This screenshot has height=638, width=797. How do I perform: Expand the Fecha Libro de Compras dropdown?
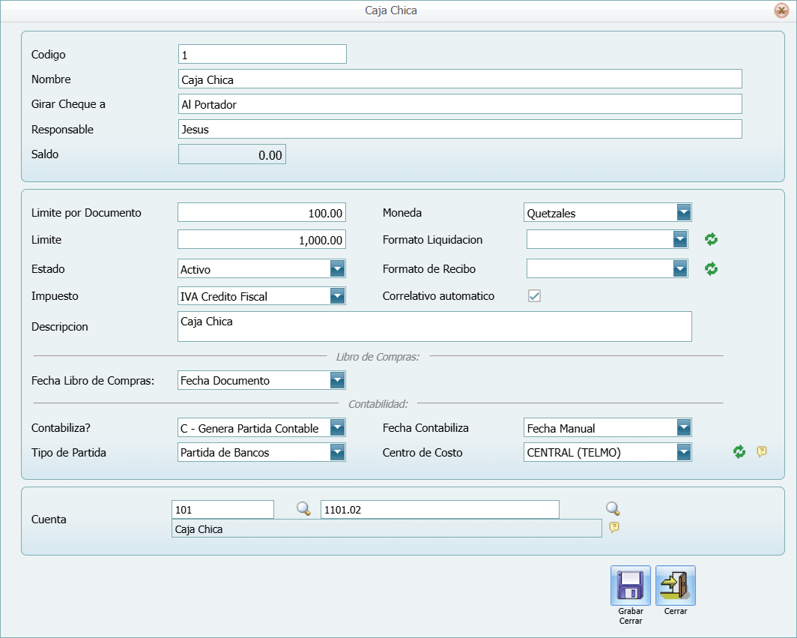tap(339, 380)
